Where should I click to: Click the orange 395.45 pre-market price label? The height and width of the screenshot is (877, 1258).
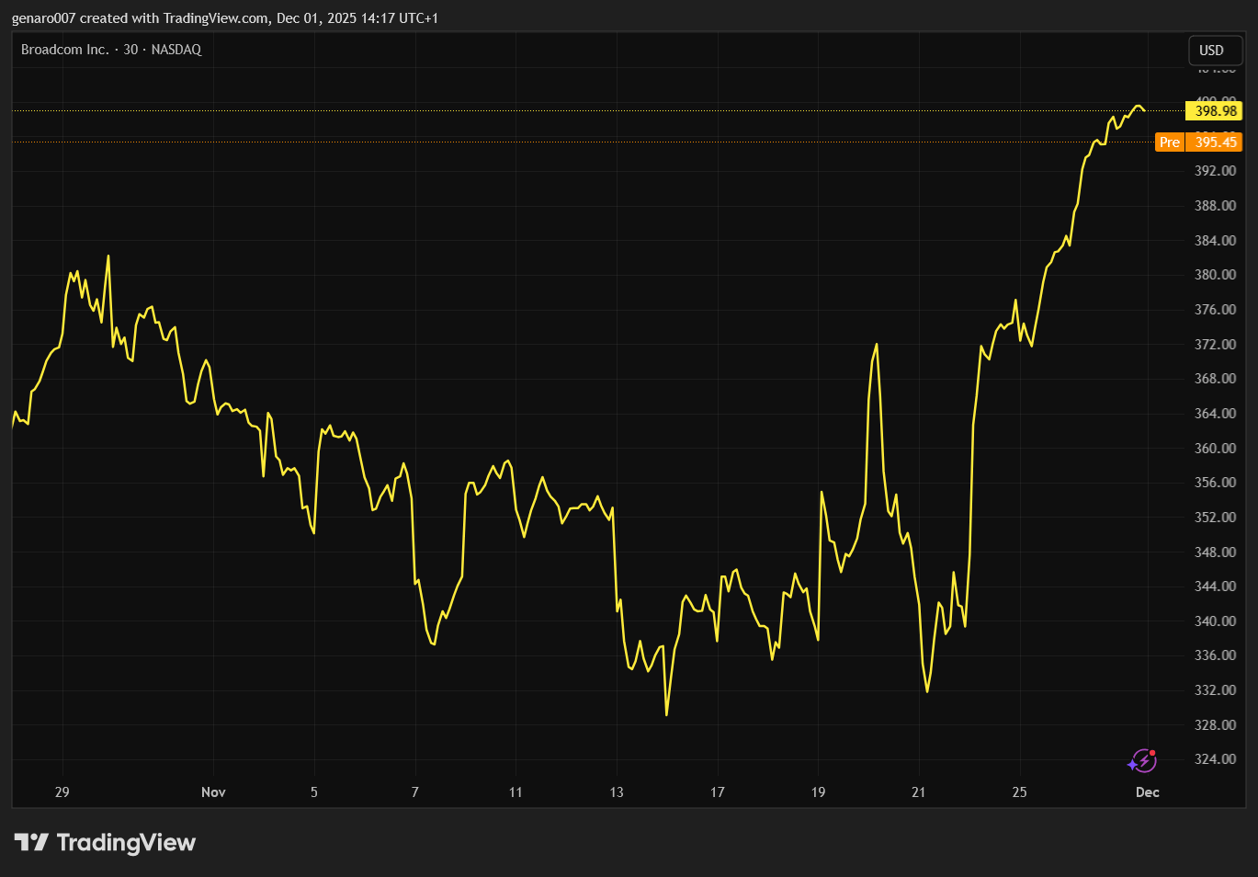tap(1215, 142)
